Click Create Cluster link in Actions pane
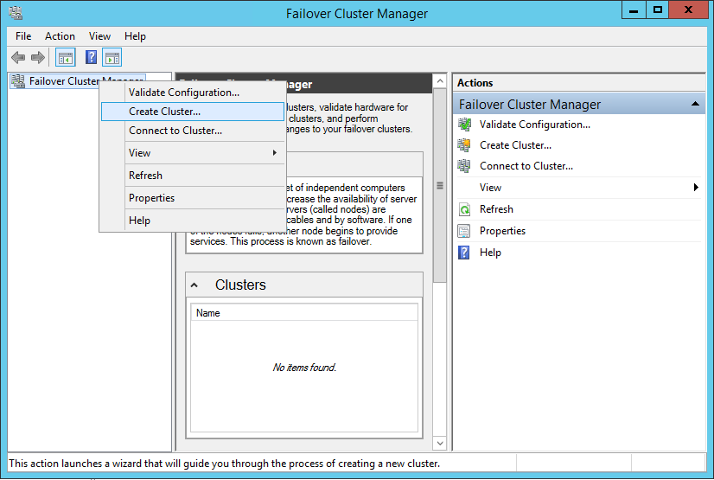Image resolution: width=714 pixels, height=480 pixels. coord(515,145)
